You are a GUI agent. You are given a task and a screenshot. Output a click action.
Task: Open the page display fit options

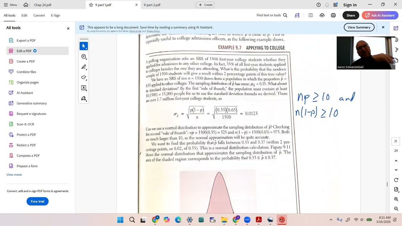(x=396, y=190)
